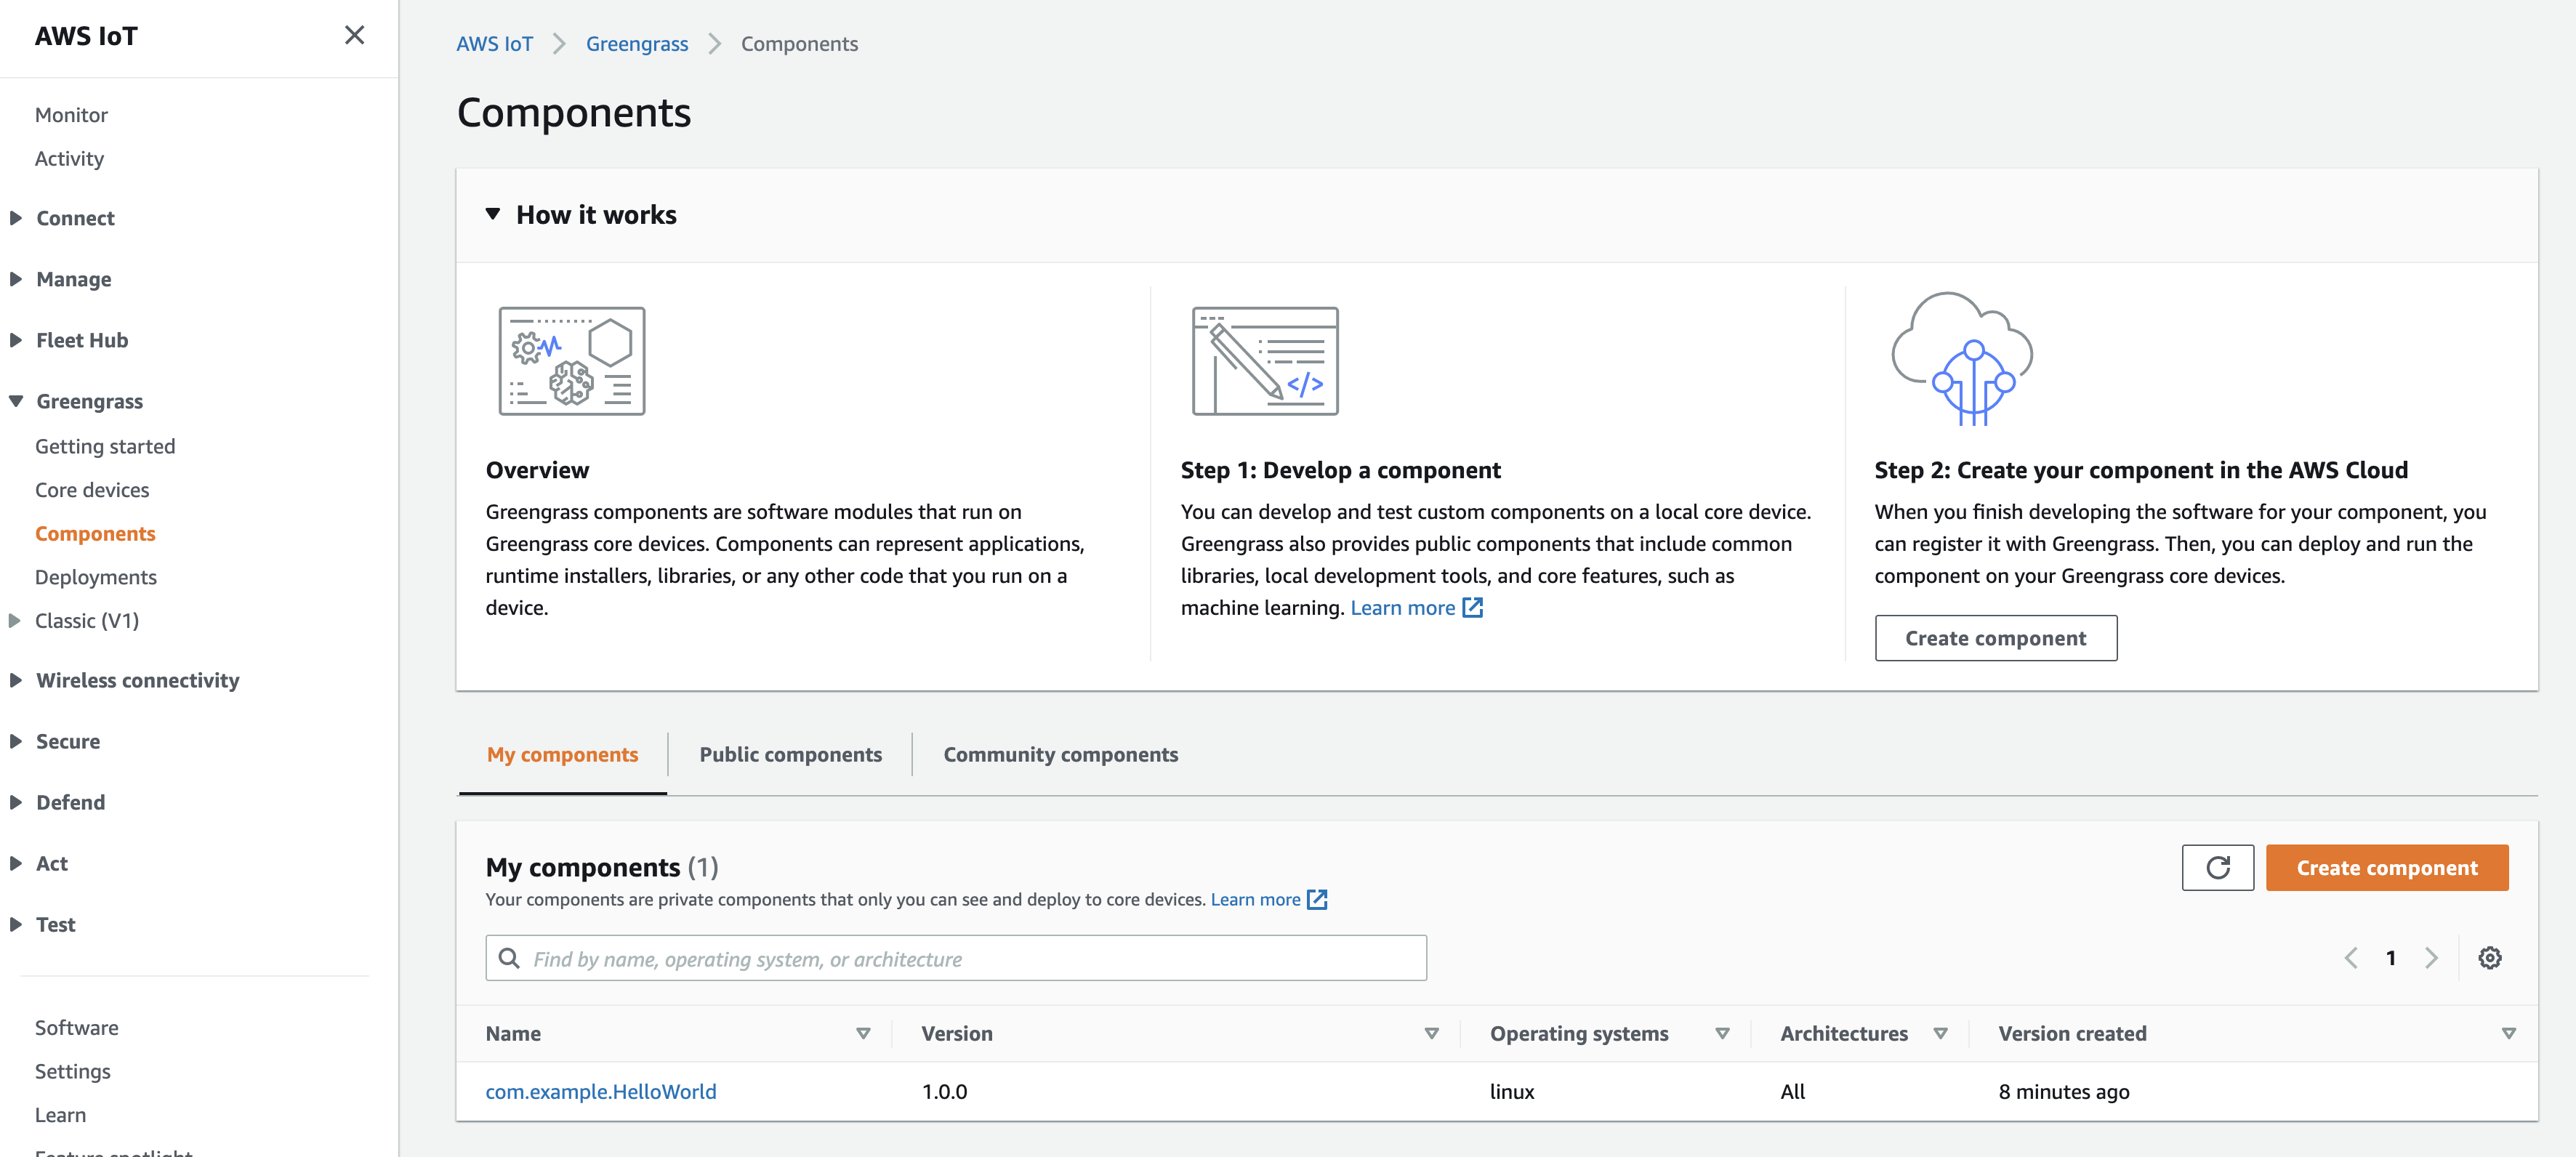Expand the Fleet Hub menu

coord(16,340)
